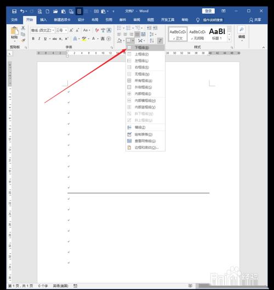Open Find search magnifier in editing group
This screenshot has height=290, width=274.
[x=242, y=30]
